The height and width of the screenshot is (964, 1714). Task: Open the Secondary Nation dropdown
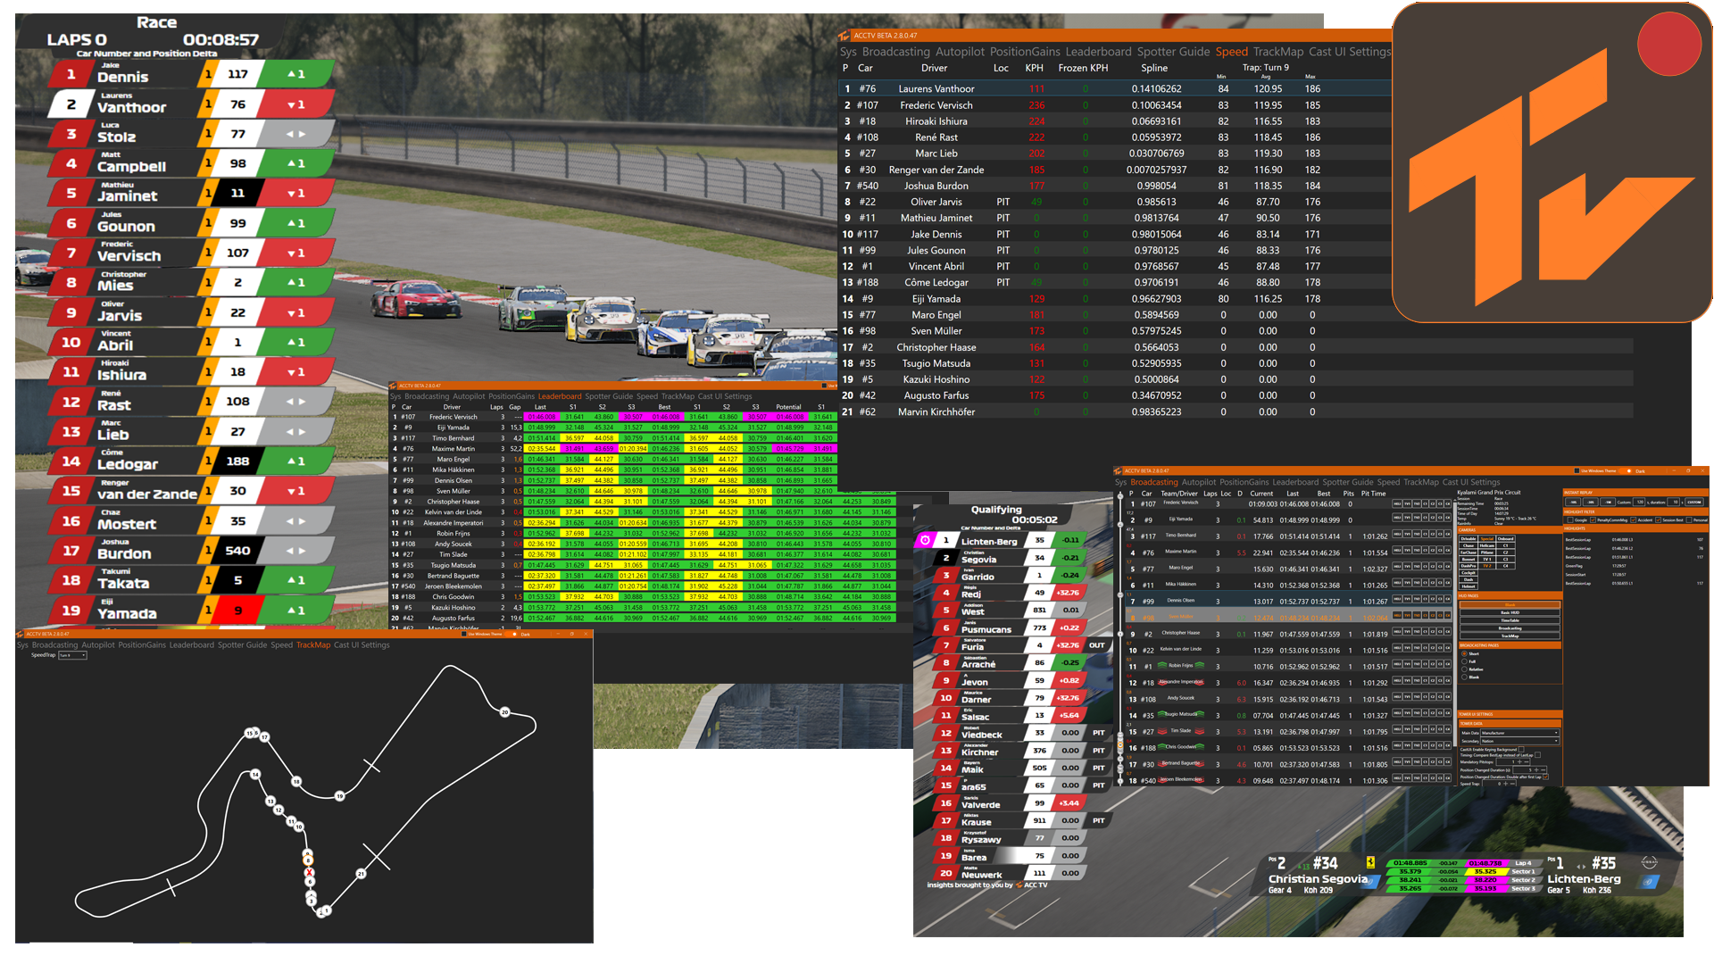pyautogui.click(x=1519, y=741)
